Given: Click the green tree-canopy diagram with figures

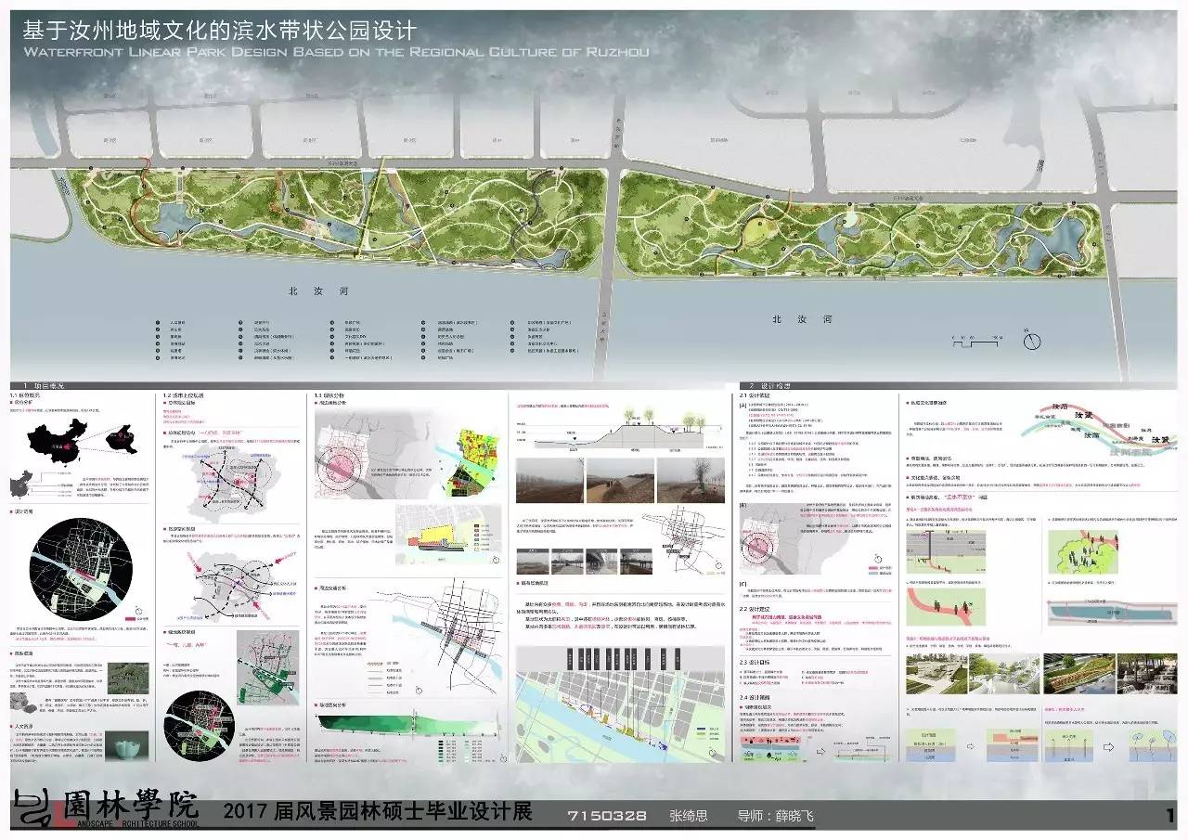Looking at the screenshot, I should (x=1085, y=550).
